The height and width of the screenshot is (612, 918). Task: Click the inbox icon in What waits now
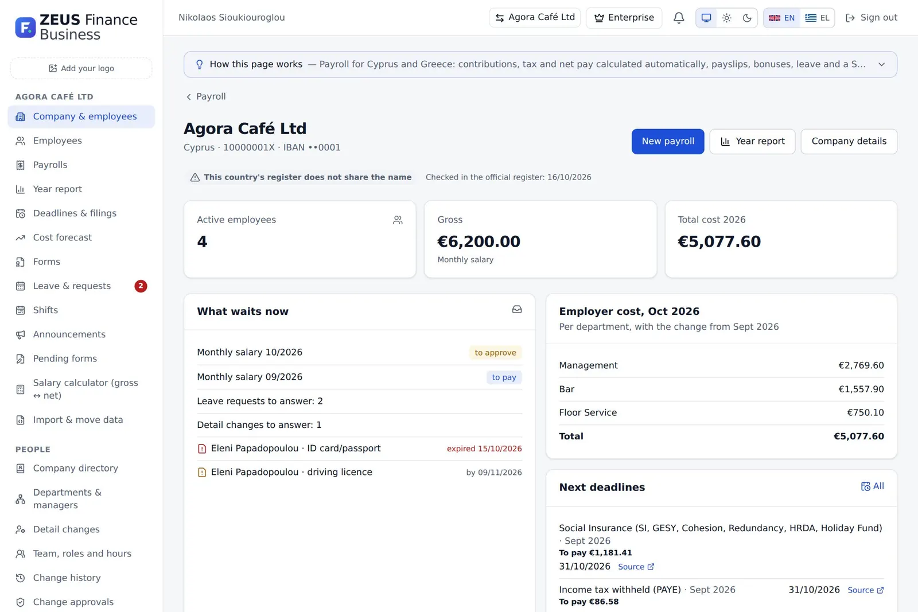point(517,310)
